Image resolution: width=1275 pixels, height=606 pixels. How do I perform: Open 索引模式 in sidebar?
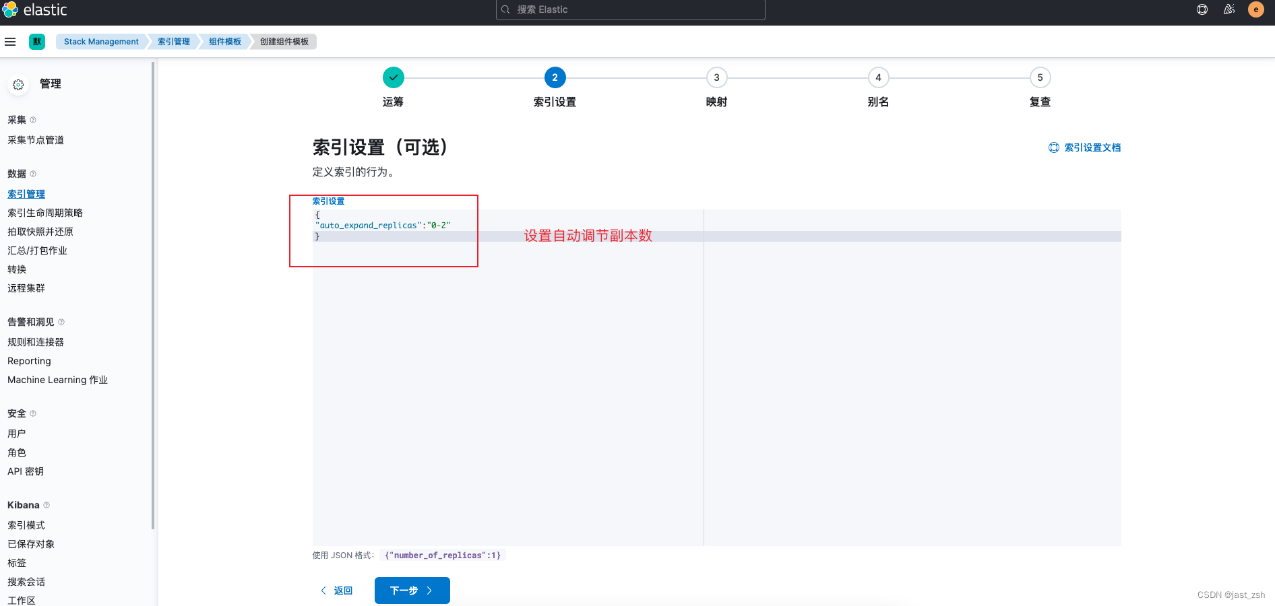(x=26, y=525)
